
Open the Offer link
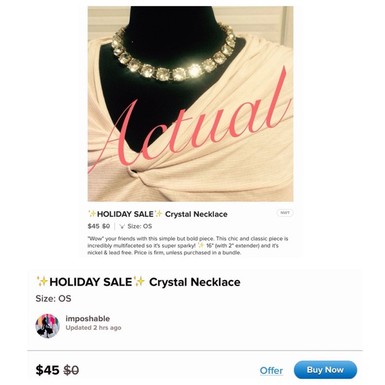pyautogui.click(x=271, y=370)
